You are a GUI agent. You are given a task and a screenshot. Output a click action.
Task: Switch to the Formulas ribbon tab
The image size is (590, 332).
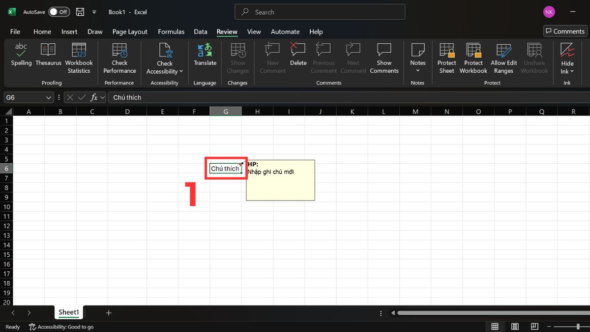coord(171,31)
